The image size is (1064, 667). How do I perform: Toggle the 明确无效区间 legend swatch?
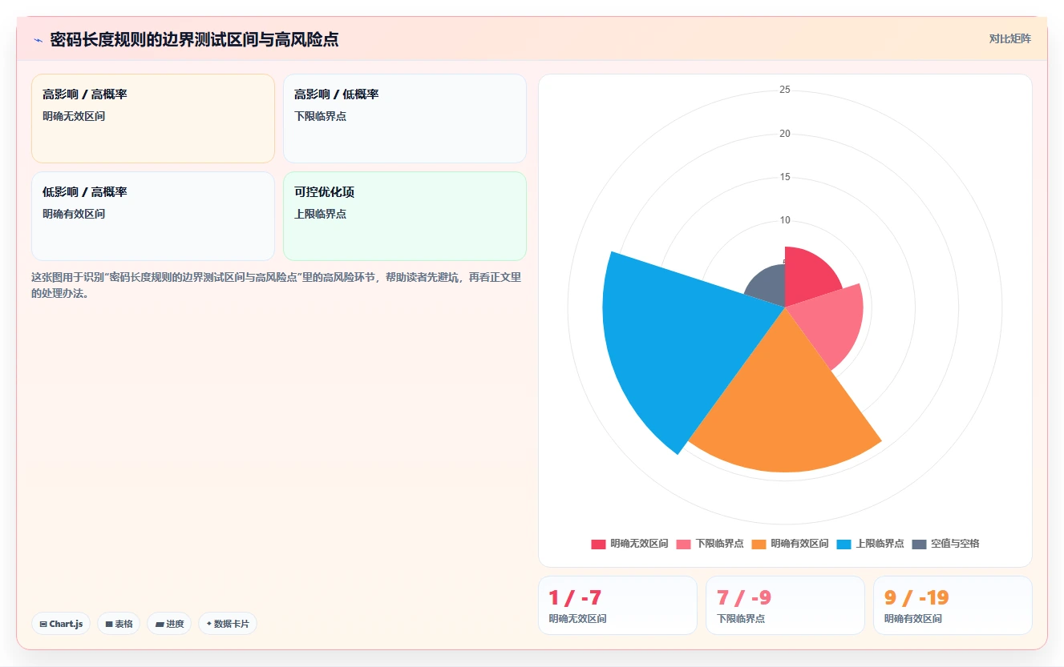click(x=598, y=544)
